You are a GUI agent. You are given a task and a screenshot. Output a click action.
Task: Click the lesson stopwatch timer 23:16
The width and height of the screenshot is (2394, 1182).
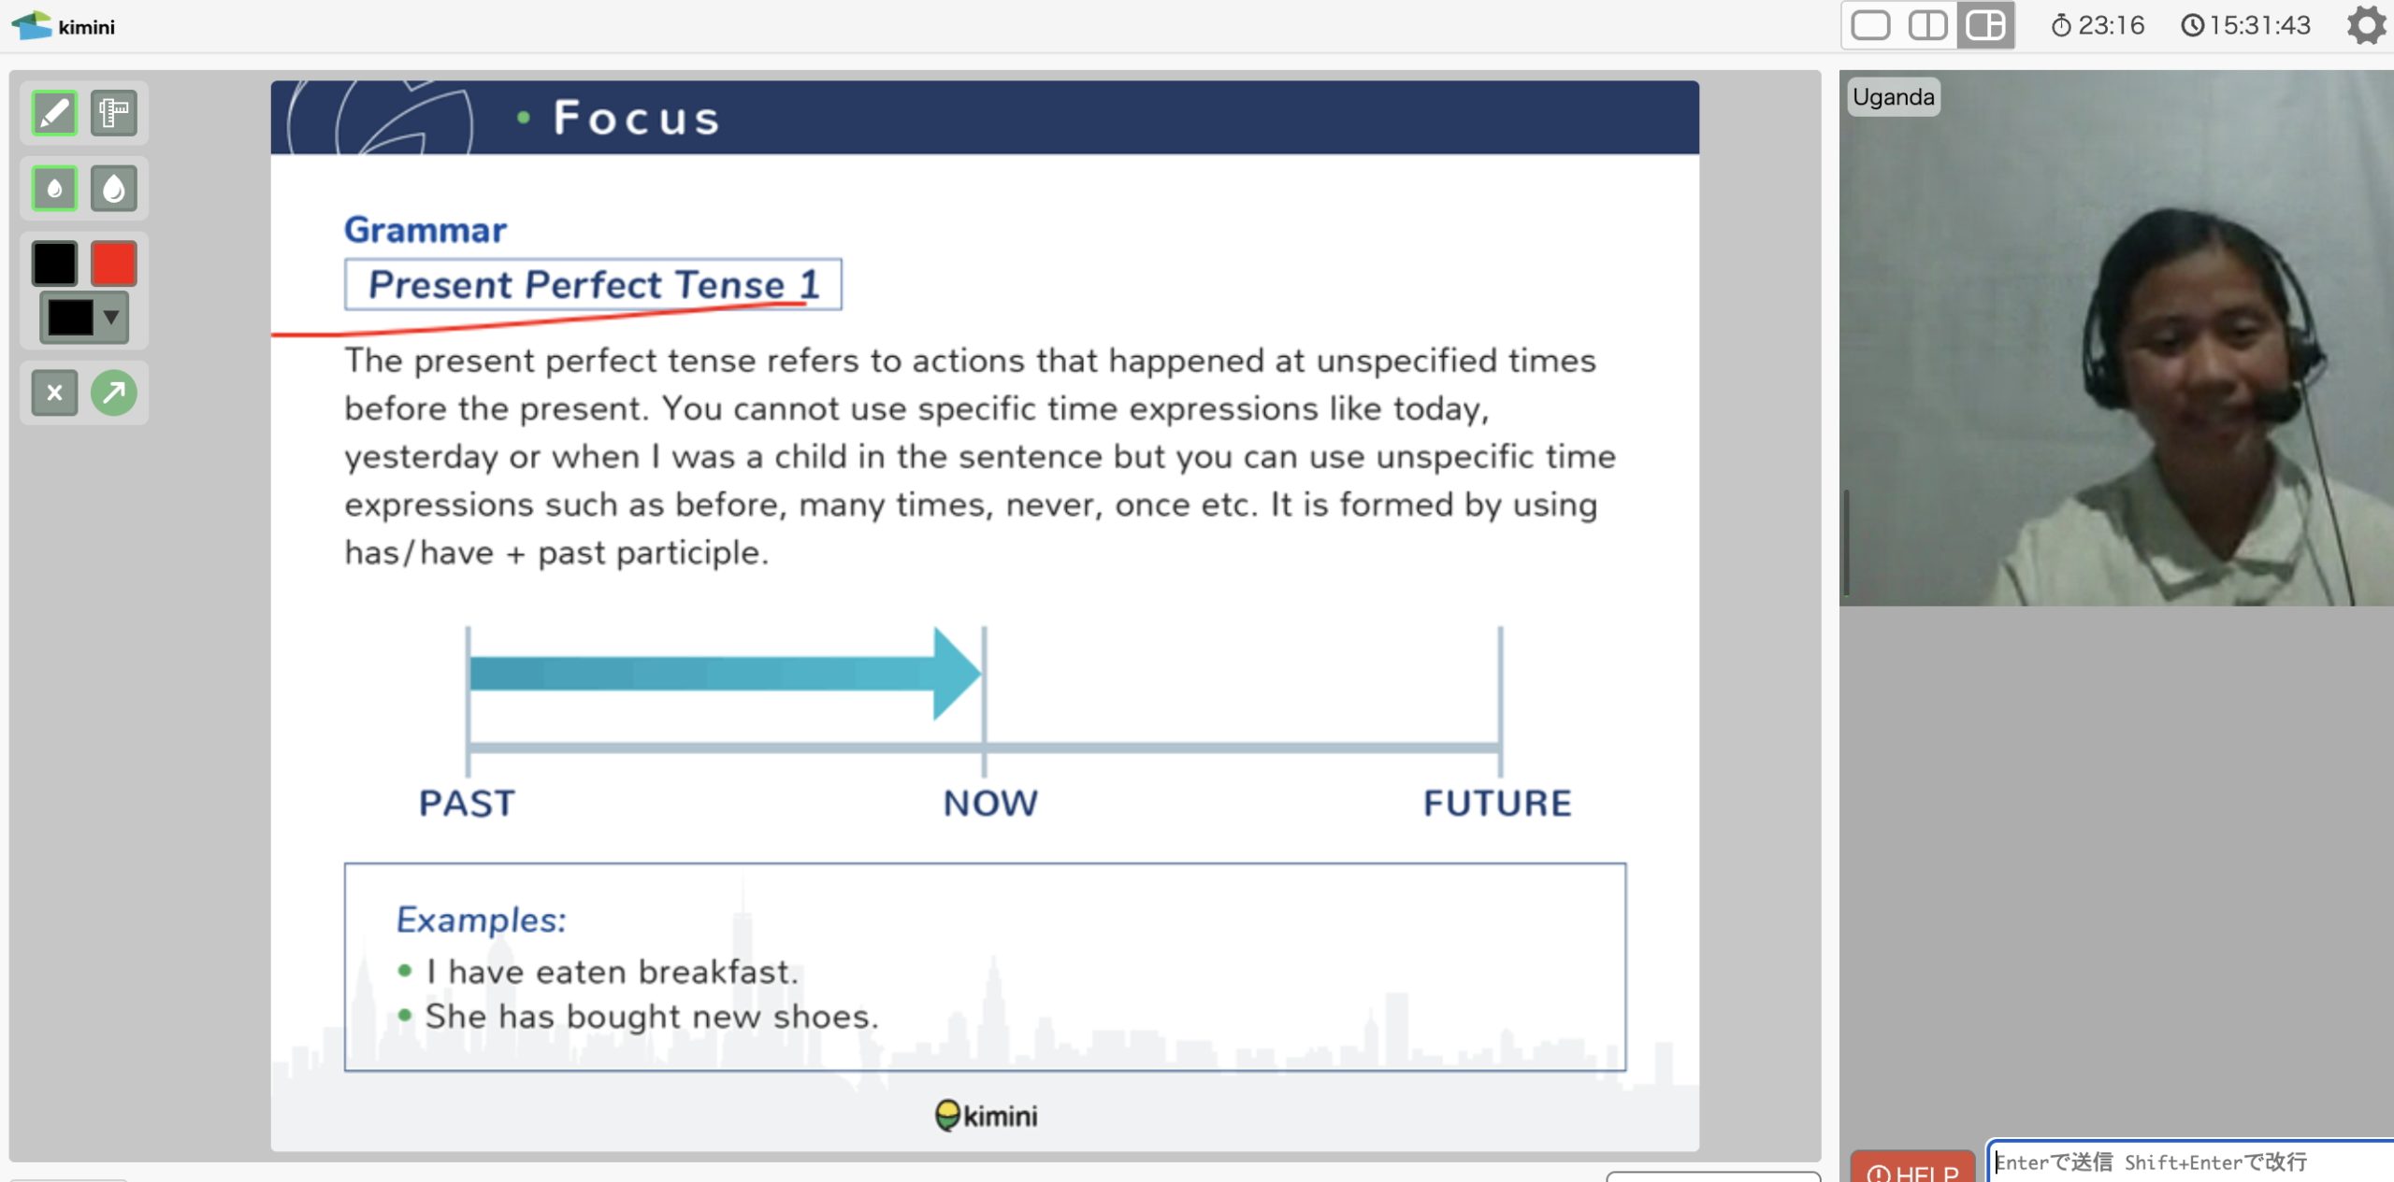[2098, 25]
